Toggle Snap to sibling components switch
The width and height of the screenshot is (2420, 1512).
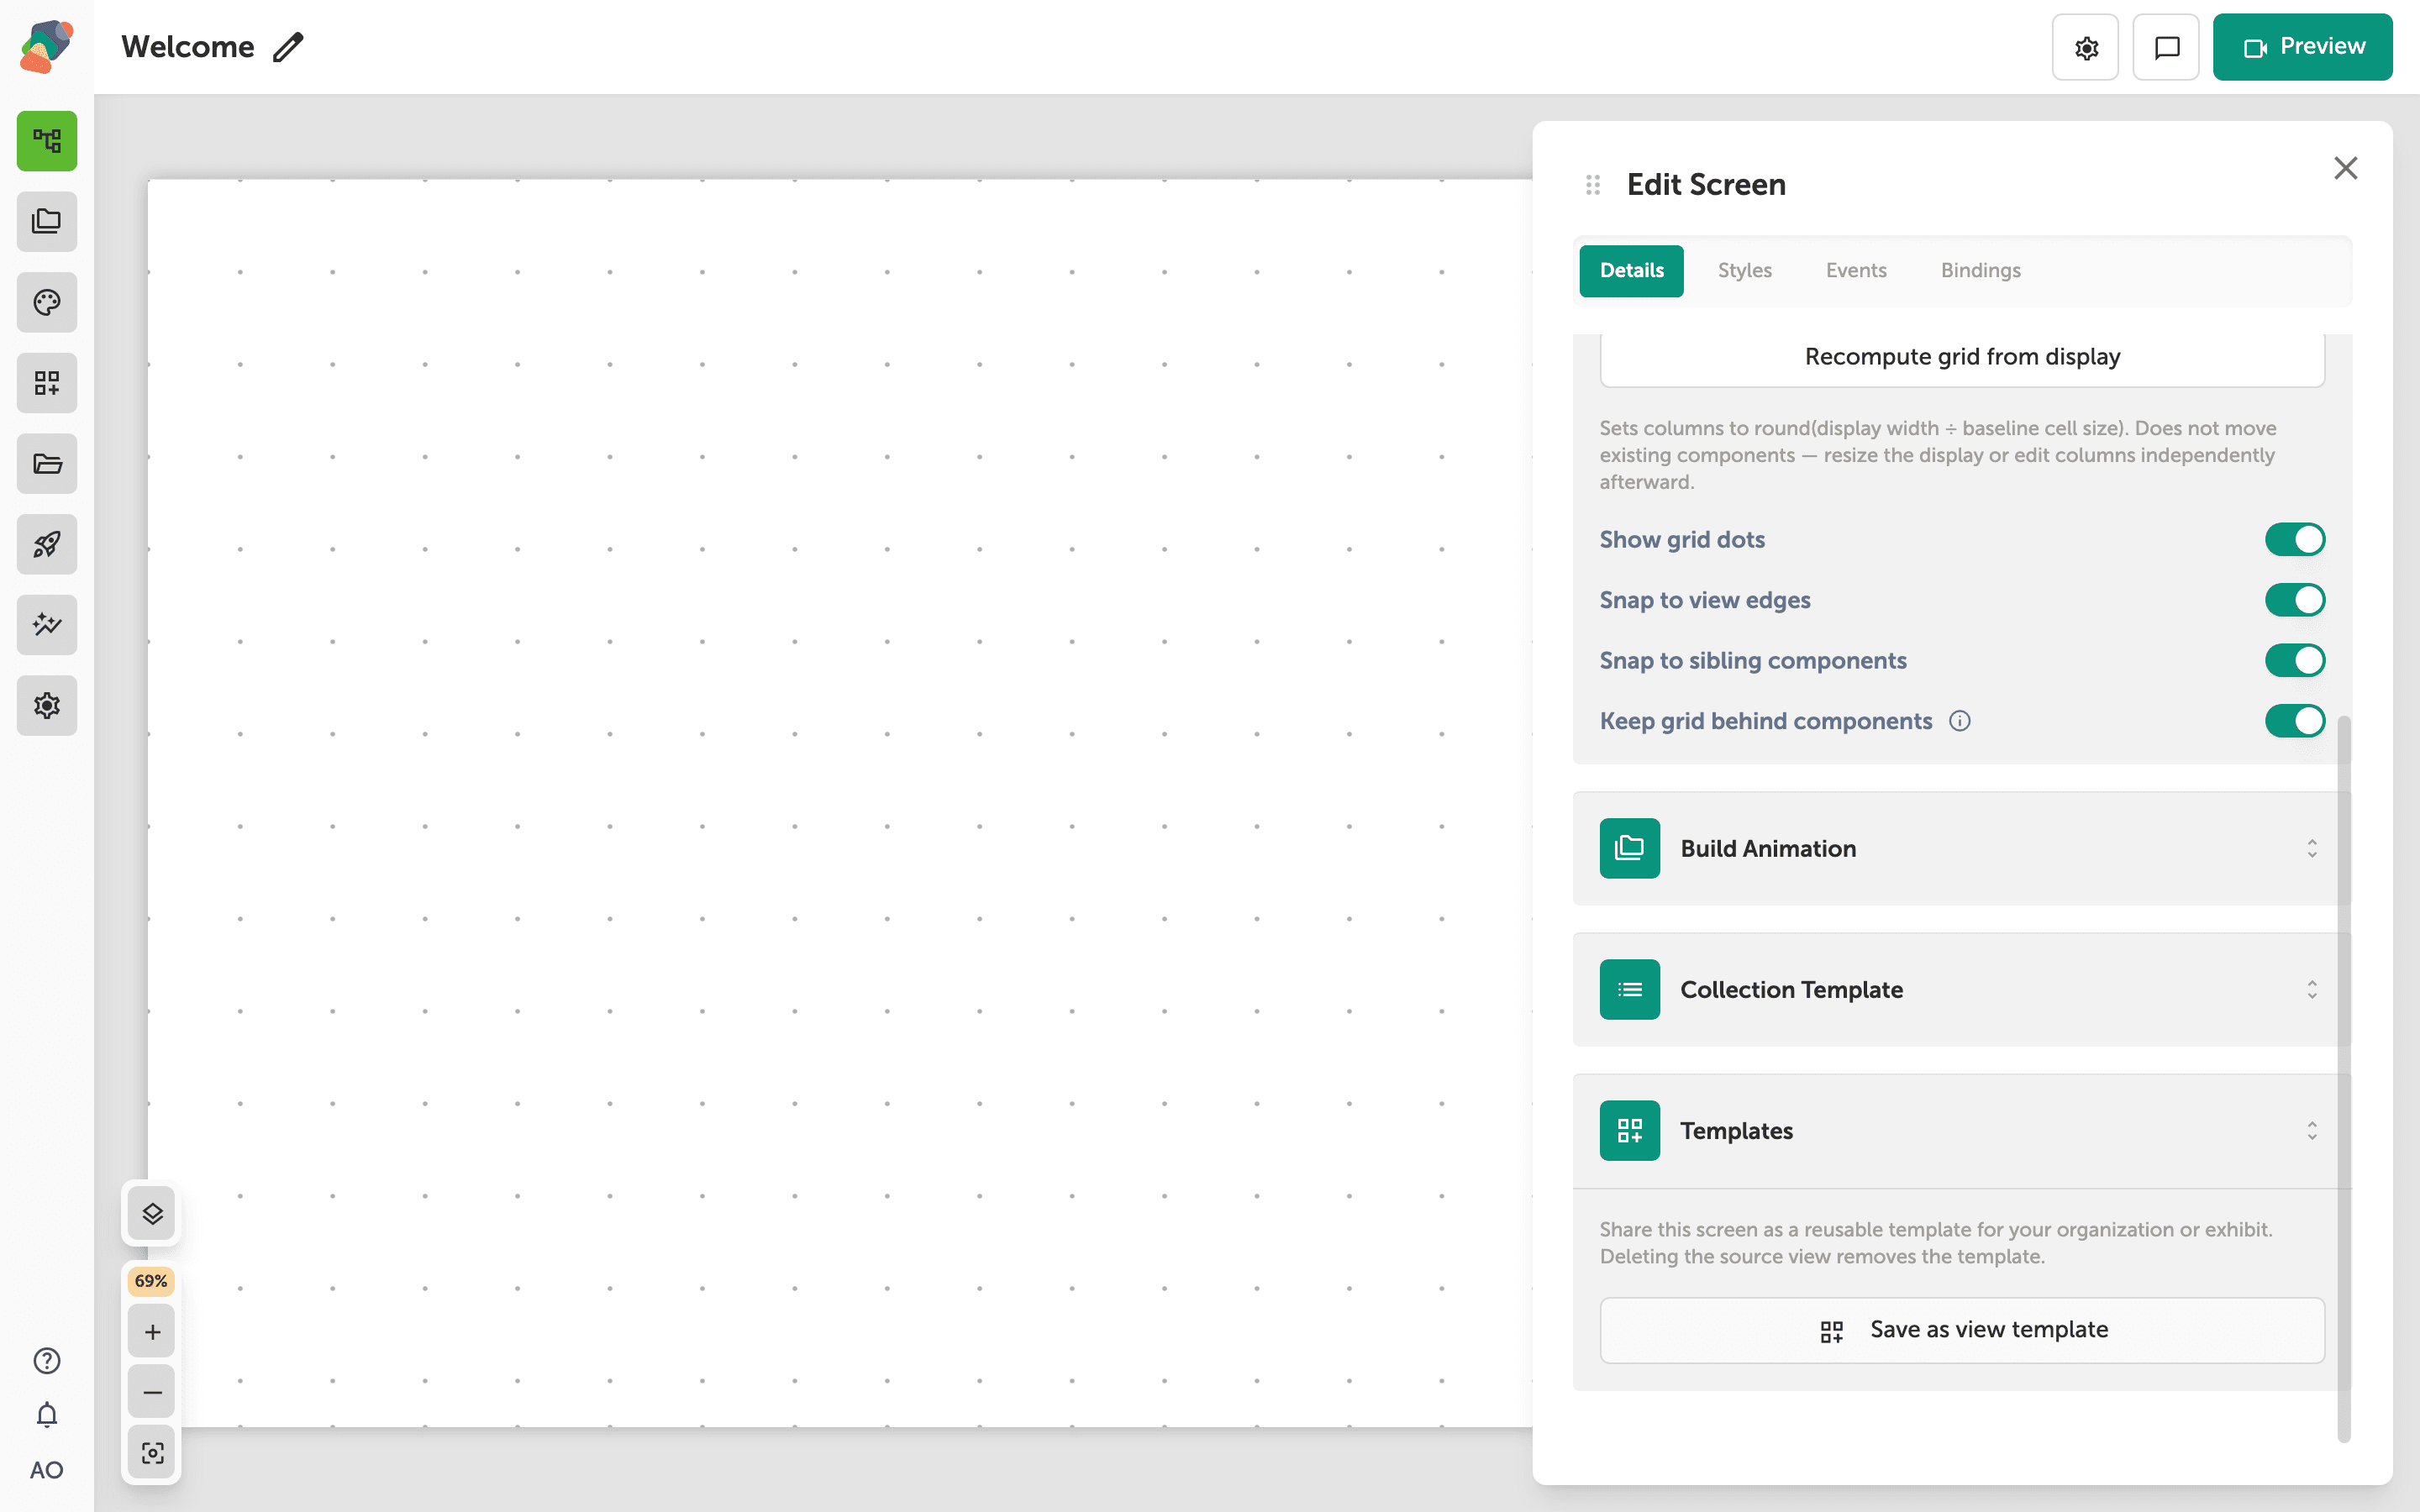(x=2295, y=660)
